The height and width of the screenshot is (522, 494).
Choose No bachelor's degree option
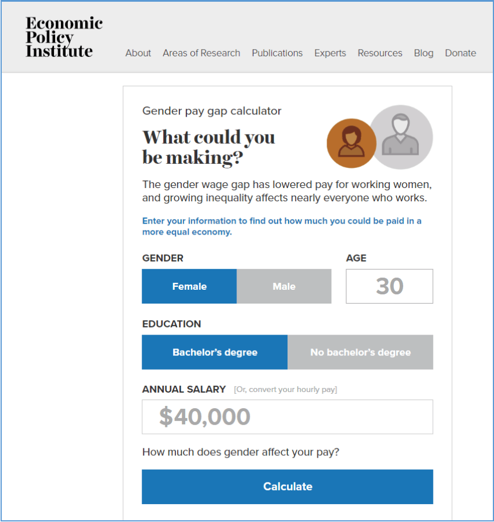coord(361,352)
